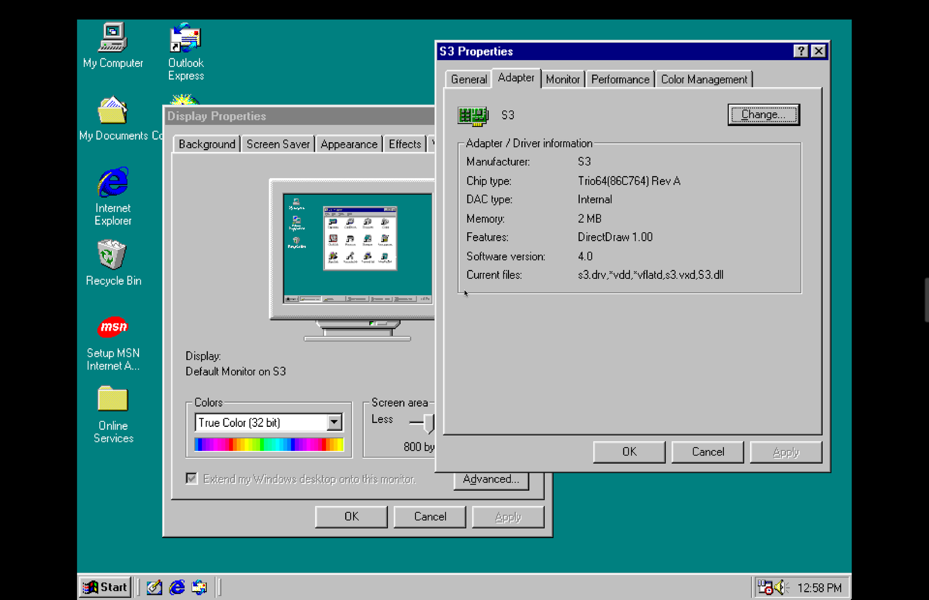The image size is (929, 600).
Task: Switch to the Monitor tab
Action: 562,79
